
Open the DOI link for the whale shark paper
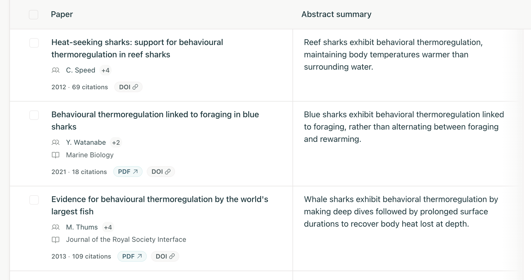point(165,257)
